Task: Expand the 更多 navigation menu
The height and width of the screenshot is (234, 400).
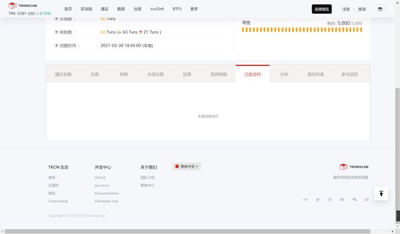Action: [194, 9]
